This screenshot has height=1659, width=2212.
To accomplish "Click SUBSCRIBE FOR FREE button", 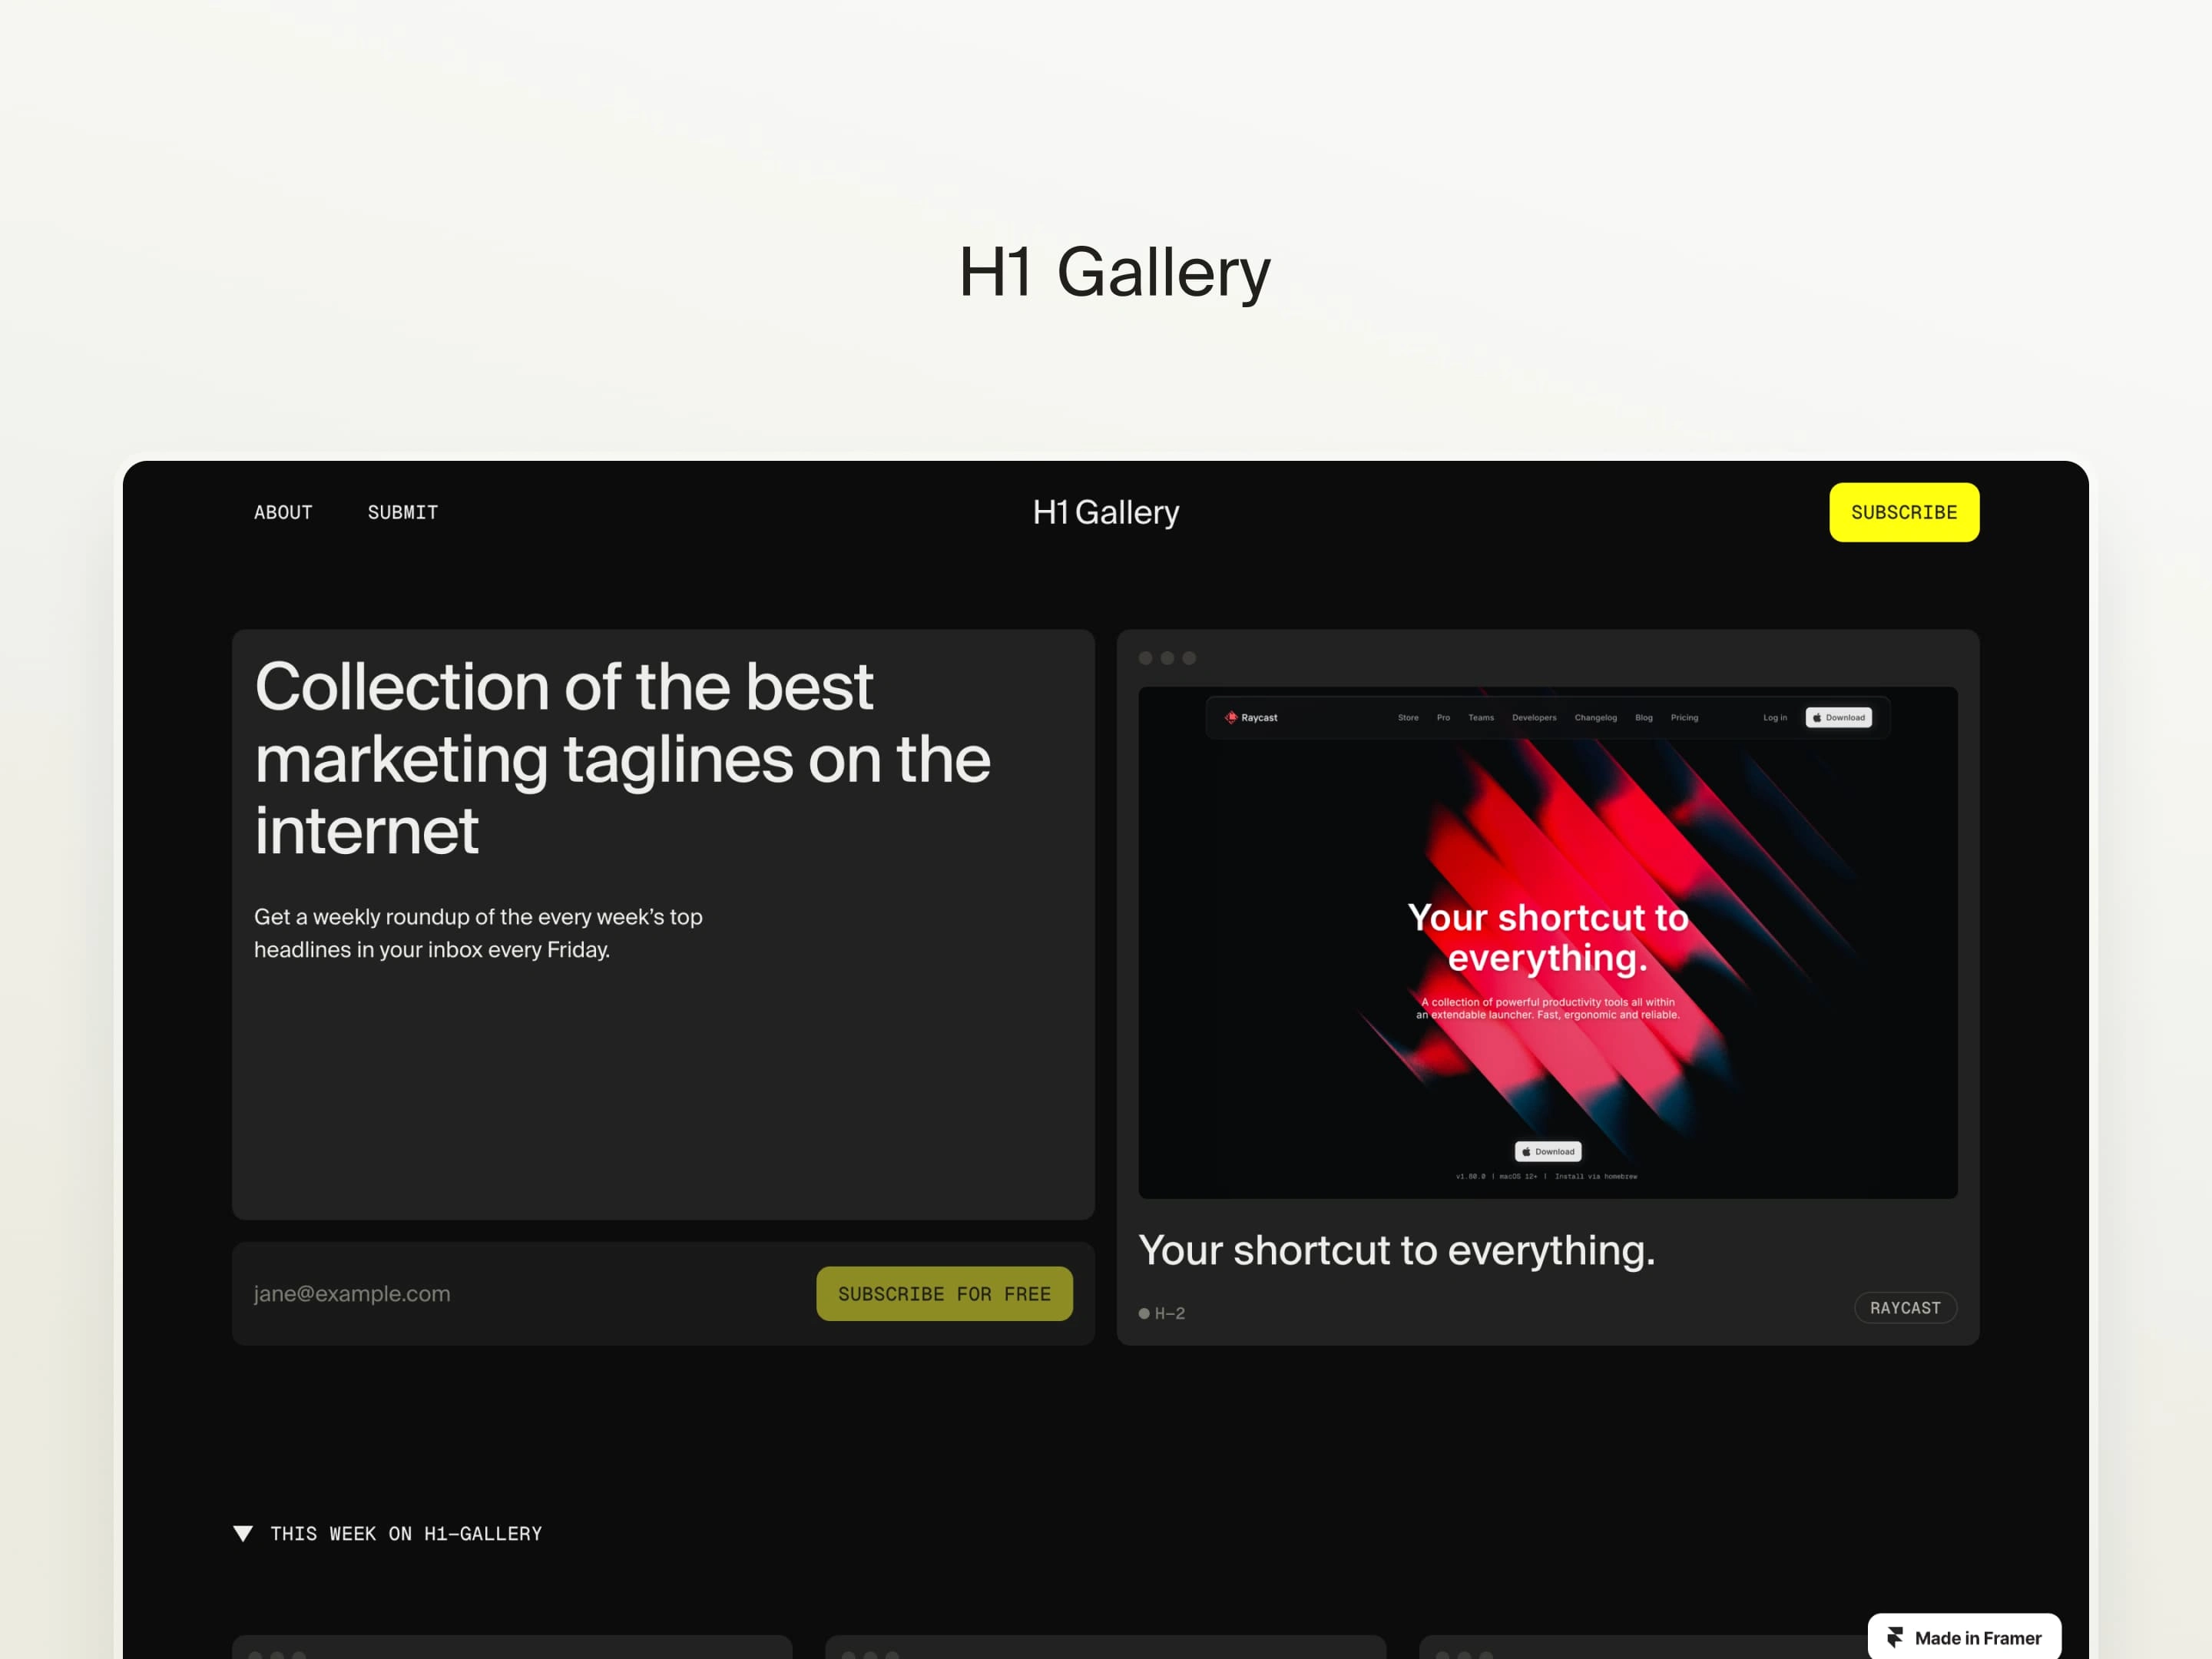I will (944, 1293).
